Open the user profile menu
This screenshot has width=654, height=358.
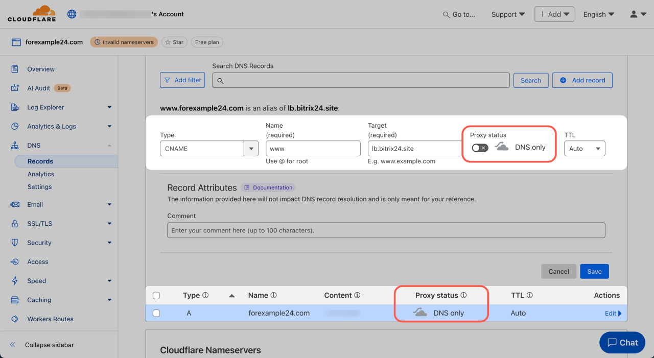click(x=637, y=14)
